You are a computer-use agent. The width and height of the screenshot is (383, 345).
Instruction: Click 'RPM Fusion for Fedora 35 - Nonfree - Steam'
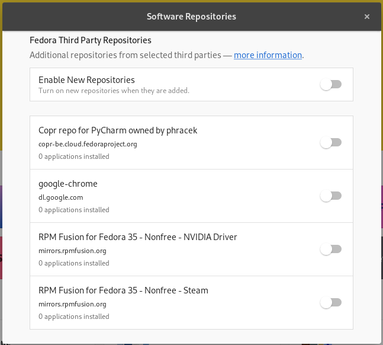123,290
